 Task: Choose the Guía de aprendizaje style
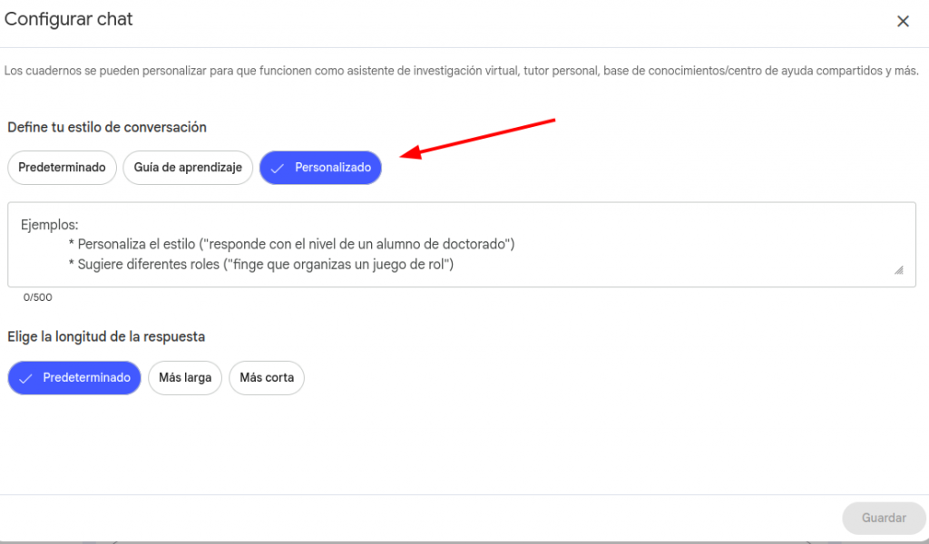coord(188,168)
